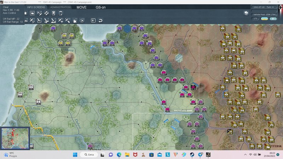283x159 pixels.
Task: Click the star icon in the info toolbar
Action: (x=25, y=13)
